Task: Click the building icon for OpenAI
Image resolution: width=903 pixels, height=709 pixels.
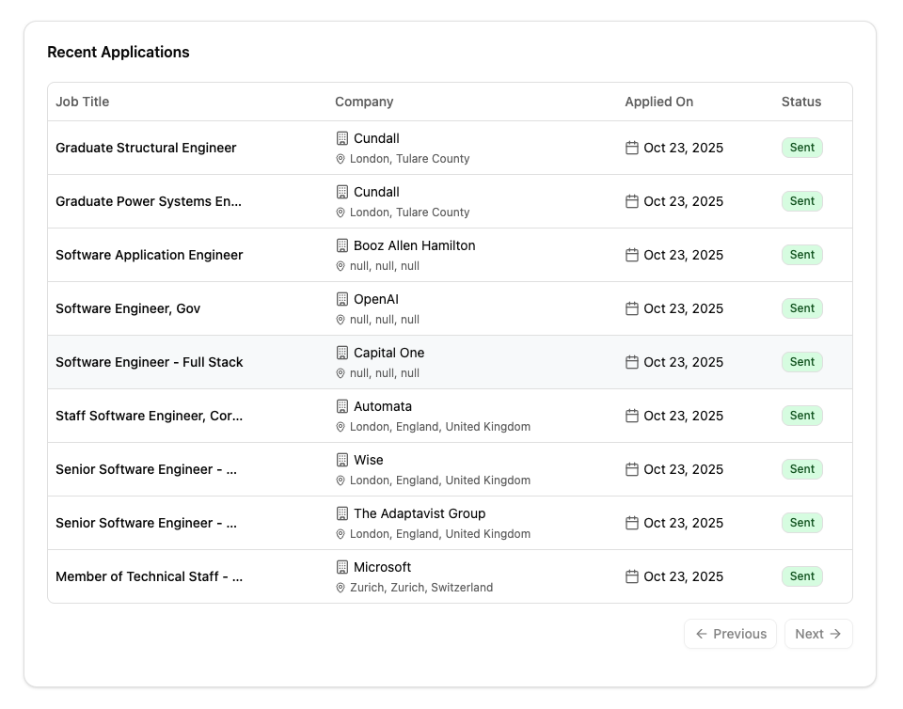Action: tap(342, 299)
